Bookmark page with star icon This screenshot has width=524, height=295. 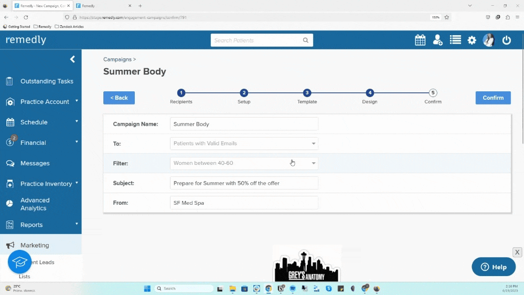click(x=447, y=17)
